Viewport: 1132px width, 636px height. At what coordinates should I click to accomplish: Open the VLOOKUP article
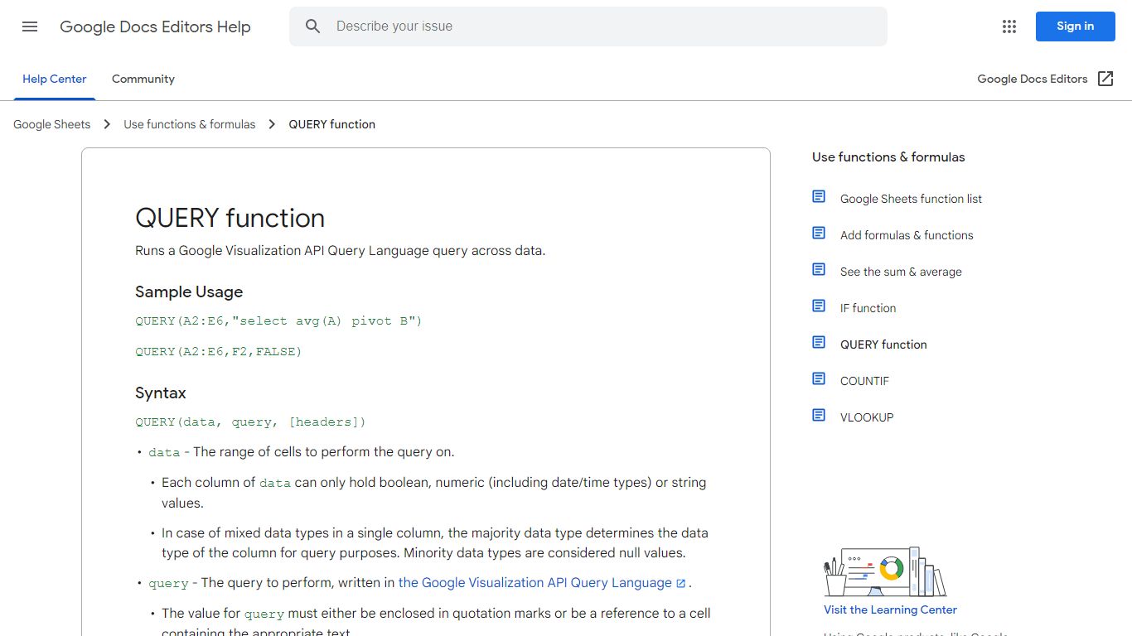867,417
